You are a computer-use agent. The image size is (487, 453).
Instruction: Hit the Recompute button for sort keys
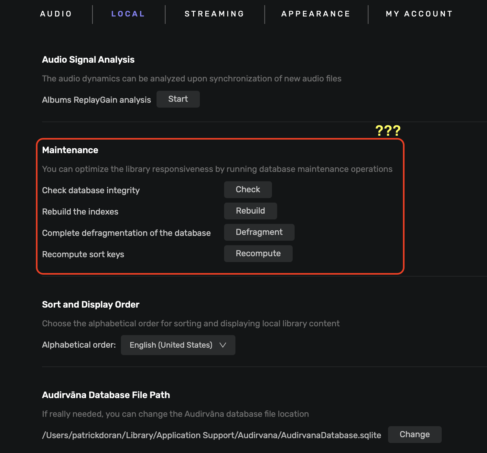click(258, 254)
